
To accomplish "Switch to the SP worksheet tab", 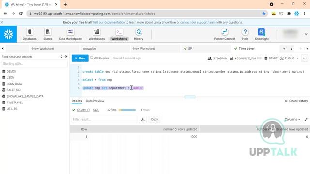I will 206,49.
